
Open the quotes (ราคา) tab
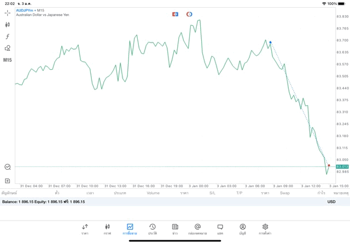click(x=85, y=229)
